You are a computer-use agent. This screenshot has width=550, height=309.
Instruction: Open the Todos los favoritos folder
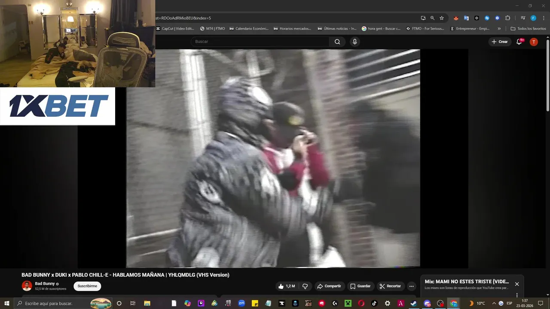tap(528, 29)
